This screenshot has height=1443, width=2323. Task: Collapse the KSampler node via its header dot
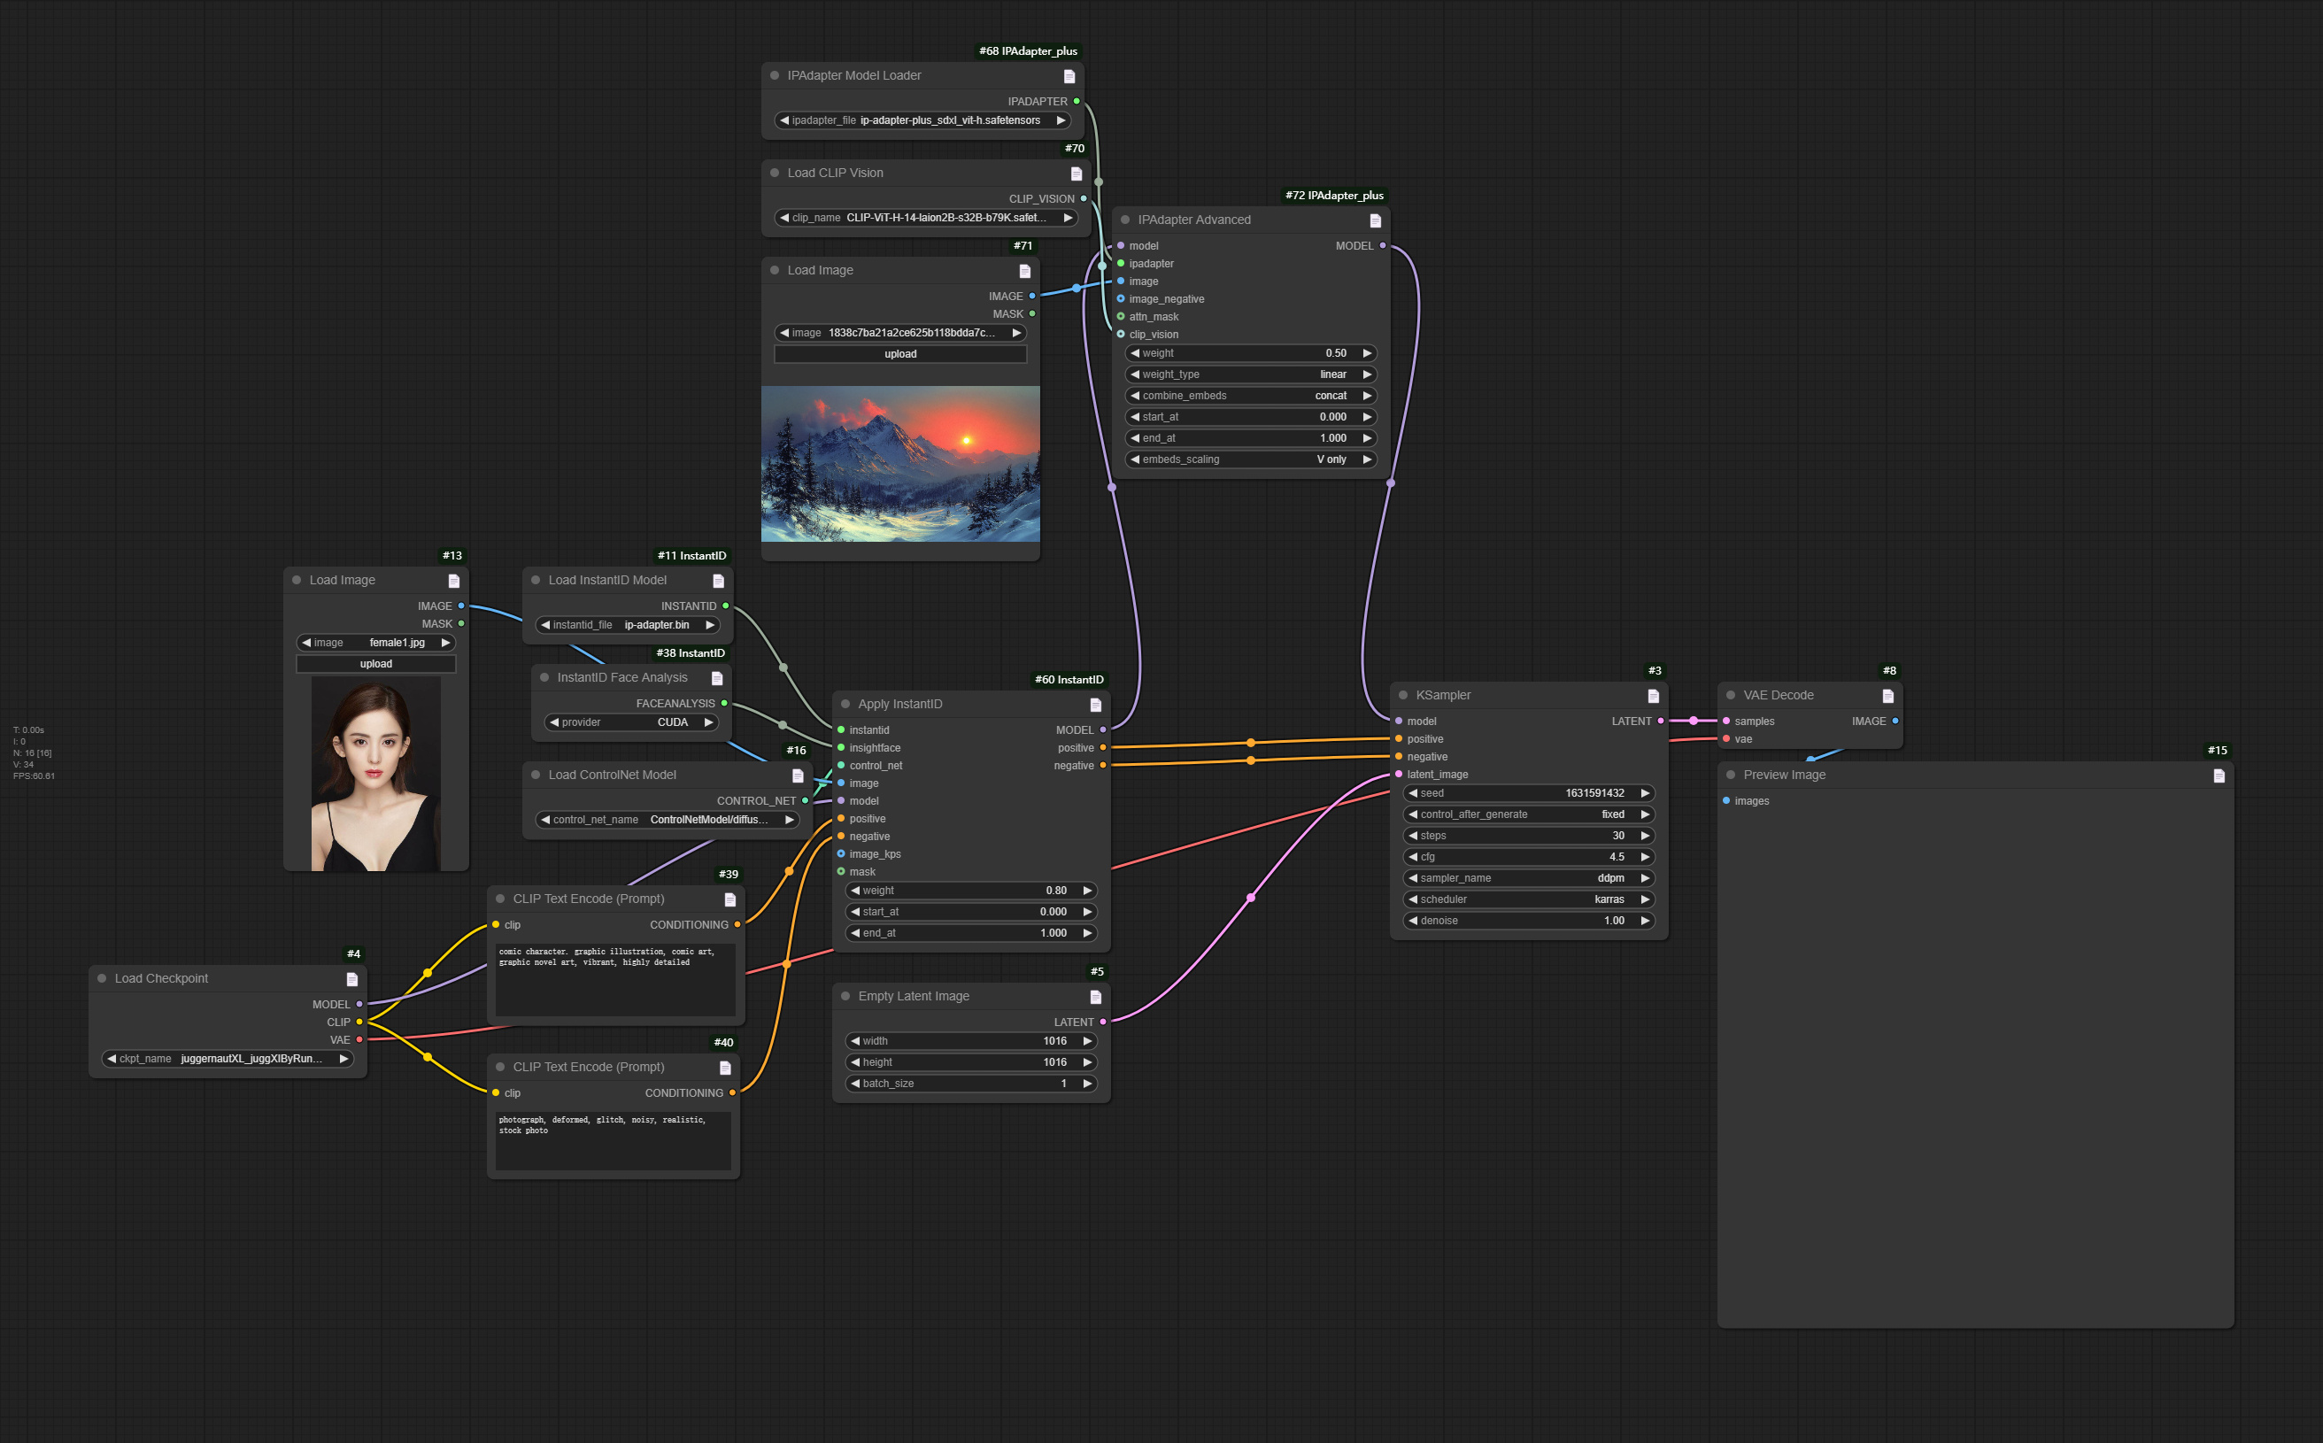click(1402, 695)
